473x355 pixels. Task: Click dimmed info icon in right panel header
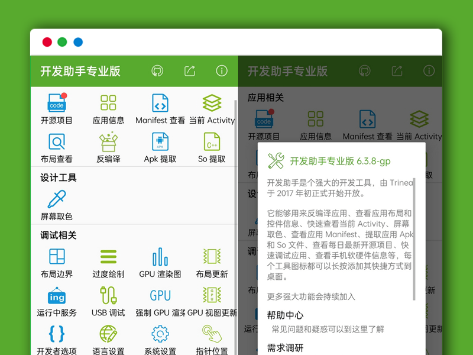[x=429, y=71]
